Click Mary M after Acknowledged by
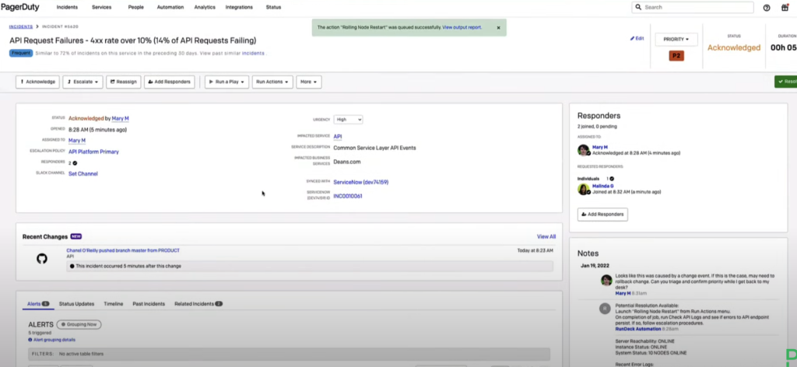The image size is (797, 367). click(x=121, y=118)
